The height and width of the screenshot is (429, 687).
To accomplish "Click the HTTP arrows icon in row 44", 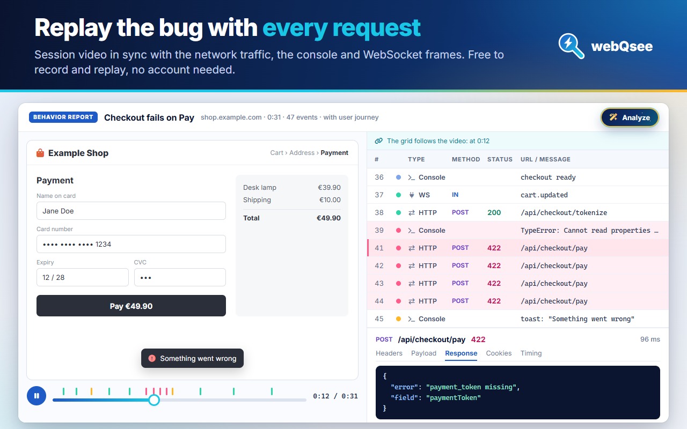I will coord(412,301).
